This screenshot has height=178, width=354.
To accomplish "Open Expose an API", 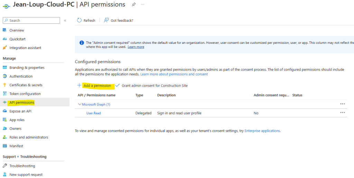I will click(20, 111).
